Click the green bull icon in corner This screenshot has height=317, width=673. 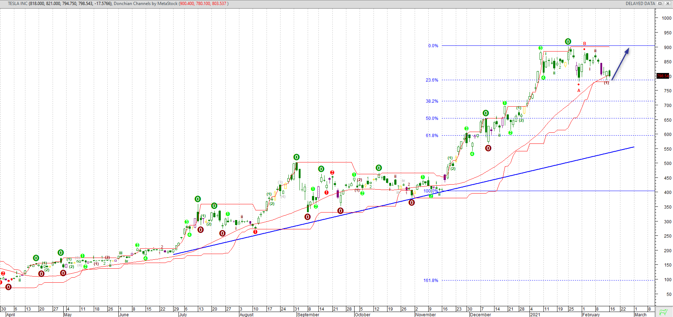coord(664,312)
